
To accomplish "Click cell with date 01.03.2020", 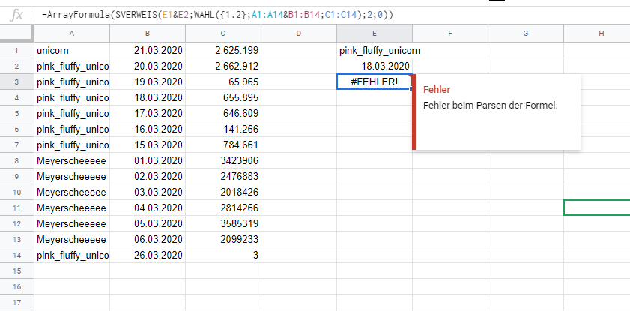I will tap(148, 160).
